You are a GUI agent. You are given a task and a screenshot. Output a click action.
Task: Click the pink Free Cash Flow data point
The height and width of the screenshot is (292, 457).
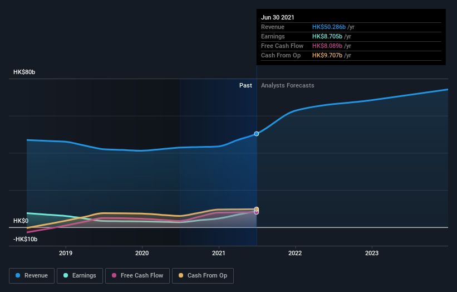[257, 212]
